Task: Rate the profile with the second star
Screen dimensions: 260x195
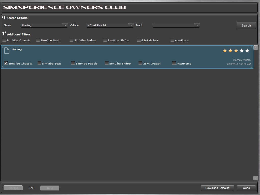Action: point(230,51)
